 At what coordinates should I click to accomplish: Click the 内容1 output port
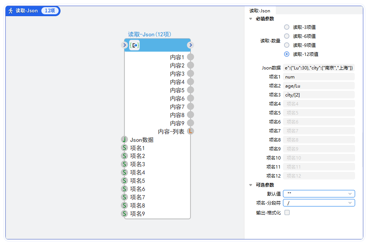point(191,57)
